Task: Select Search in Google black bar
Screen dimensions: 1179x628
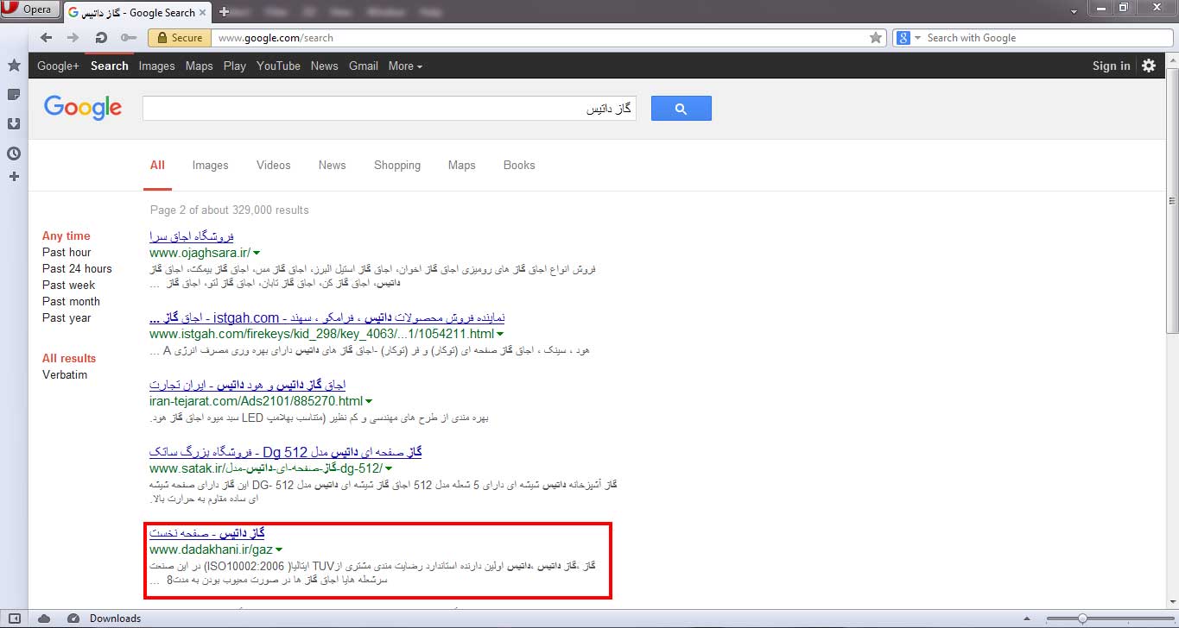Action: click(x=110, y=66)
